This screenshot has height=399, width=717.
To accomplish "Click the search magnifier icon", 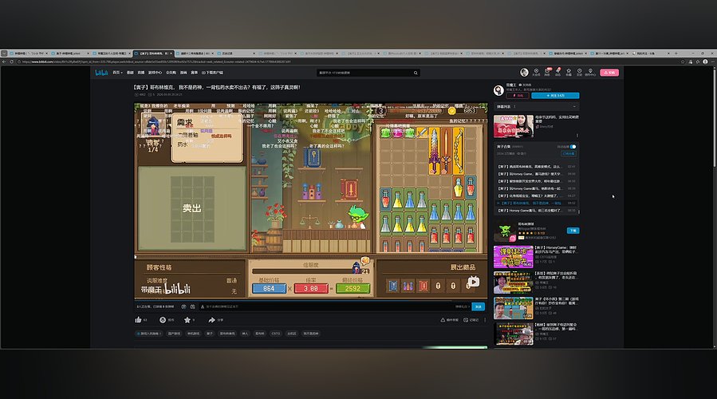I will [416, 73].
